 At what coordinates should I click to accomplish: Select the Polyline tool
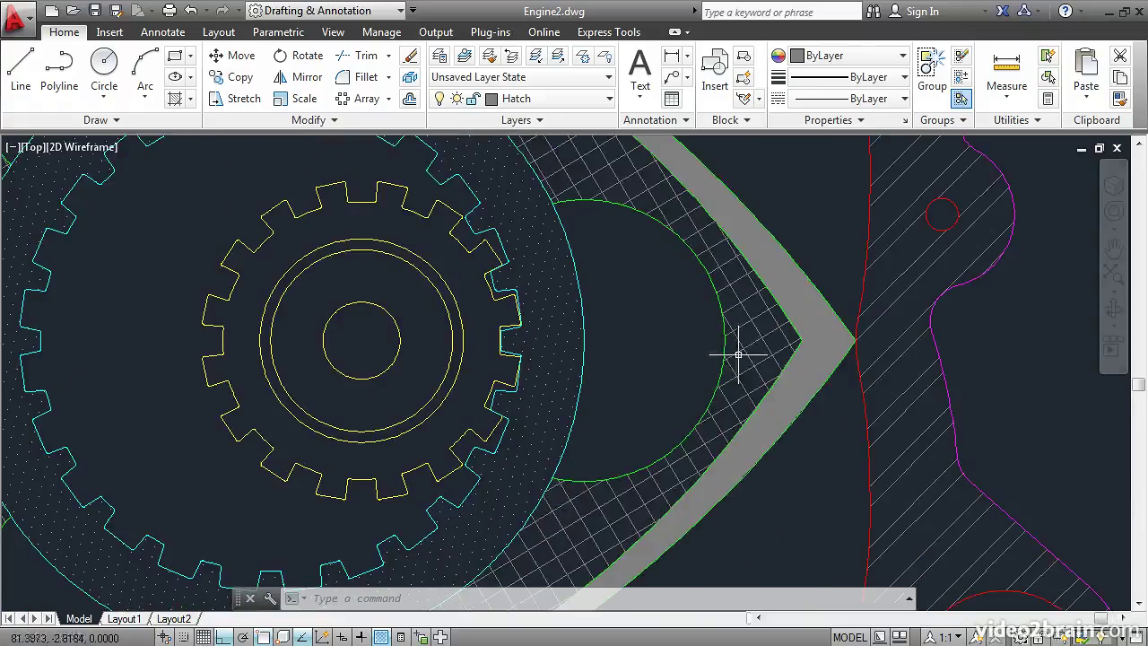point(59,70)
